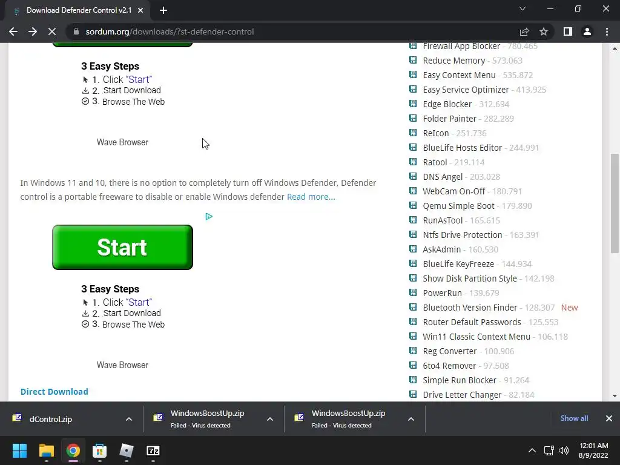The height and width of the screenshot is (465, 620).
Task: Click the address bar URL
Action: pos(170,31)
